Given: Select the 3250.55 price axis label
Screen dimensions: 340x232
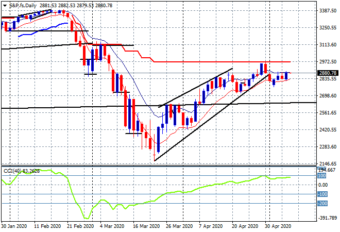Looking at the screenshot, I should [328, 28].
